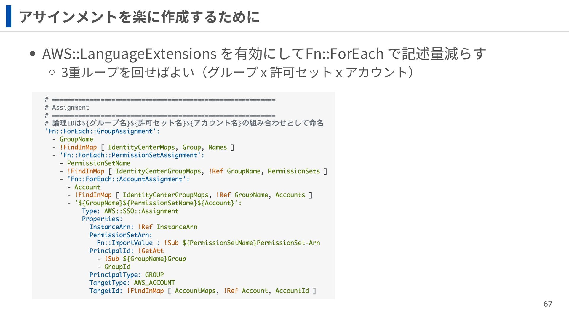The height and width of the screenshot is (320, 569).
Task: Click the sub-bullet about the 3重ループ
Action: point(236,72)
